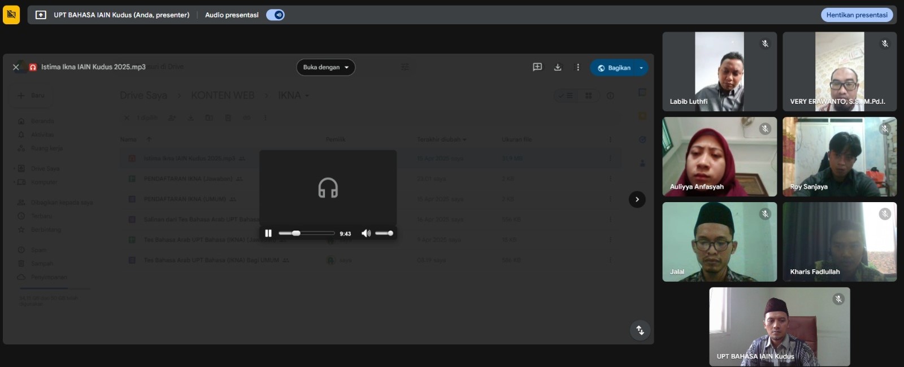
Task: Expand the Drive Saya tree arrow in sidebar
Action: pos(14,168)
